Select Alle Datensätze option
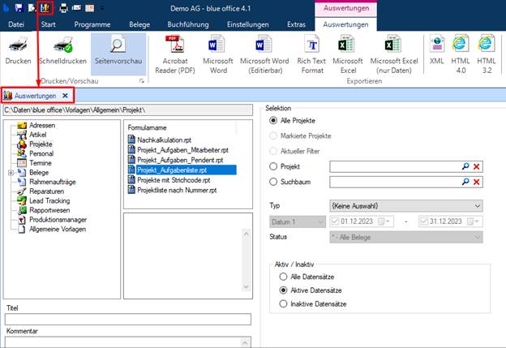This screenshot has width=506, height=348. coord(283,277)
